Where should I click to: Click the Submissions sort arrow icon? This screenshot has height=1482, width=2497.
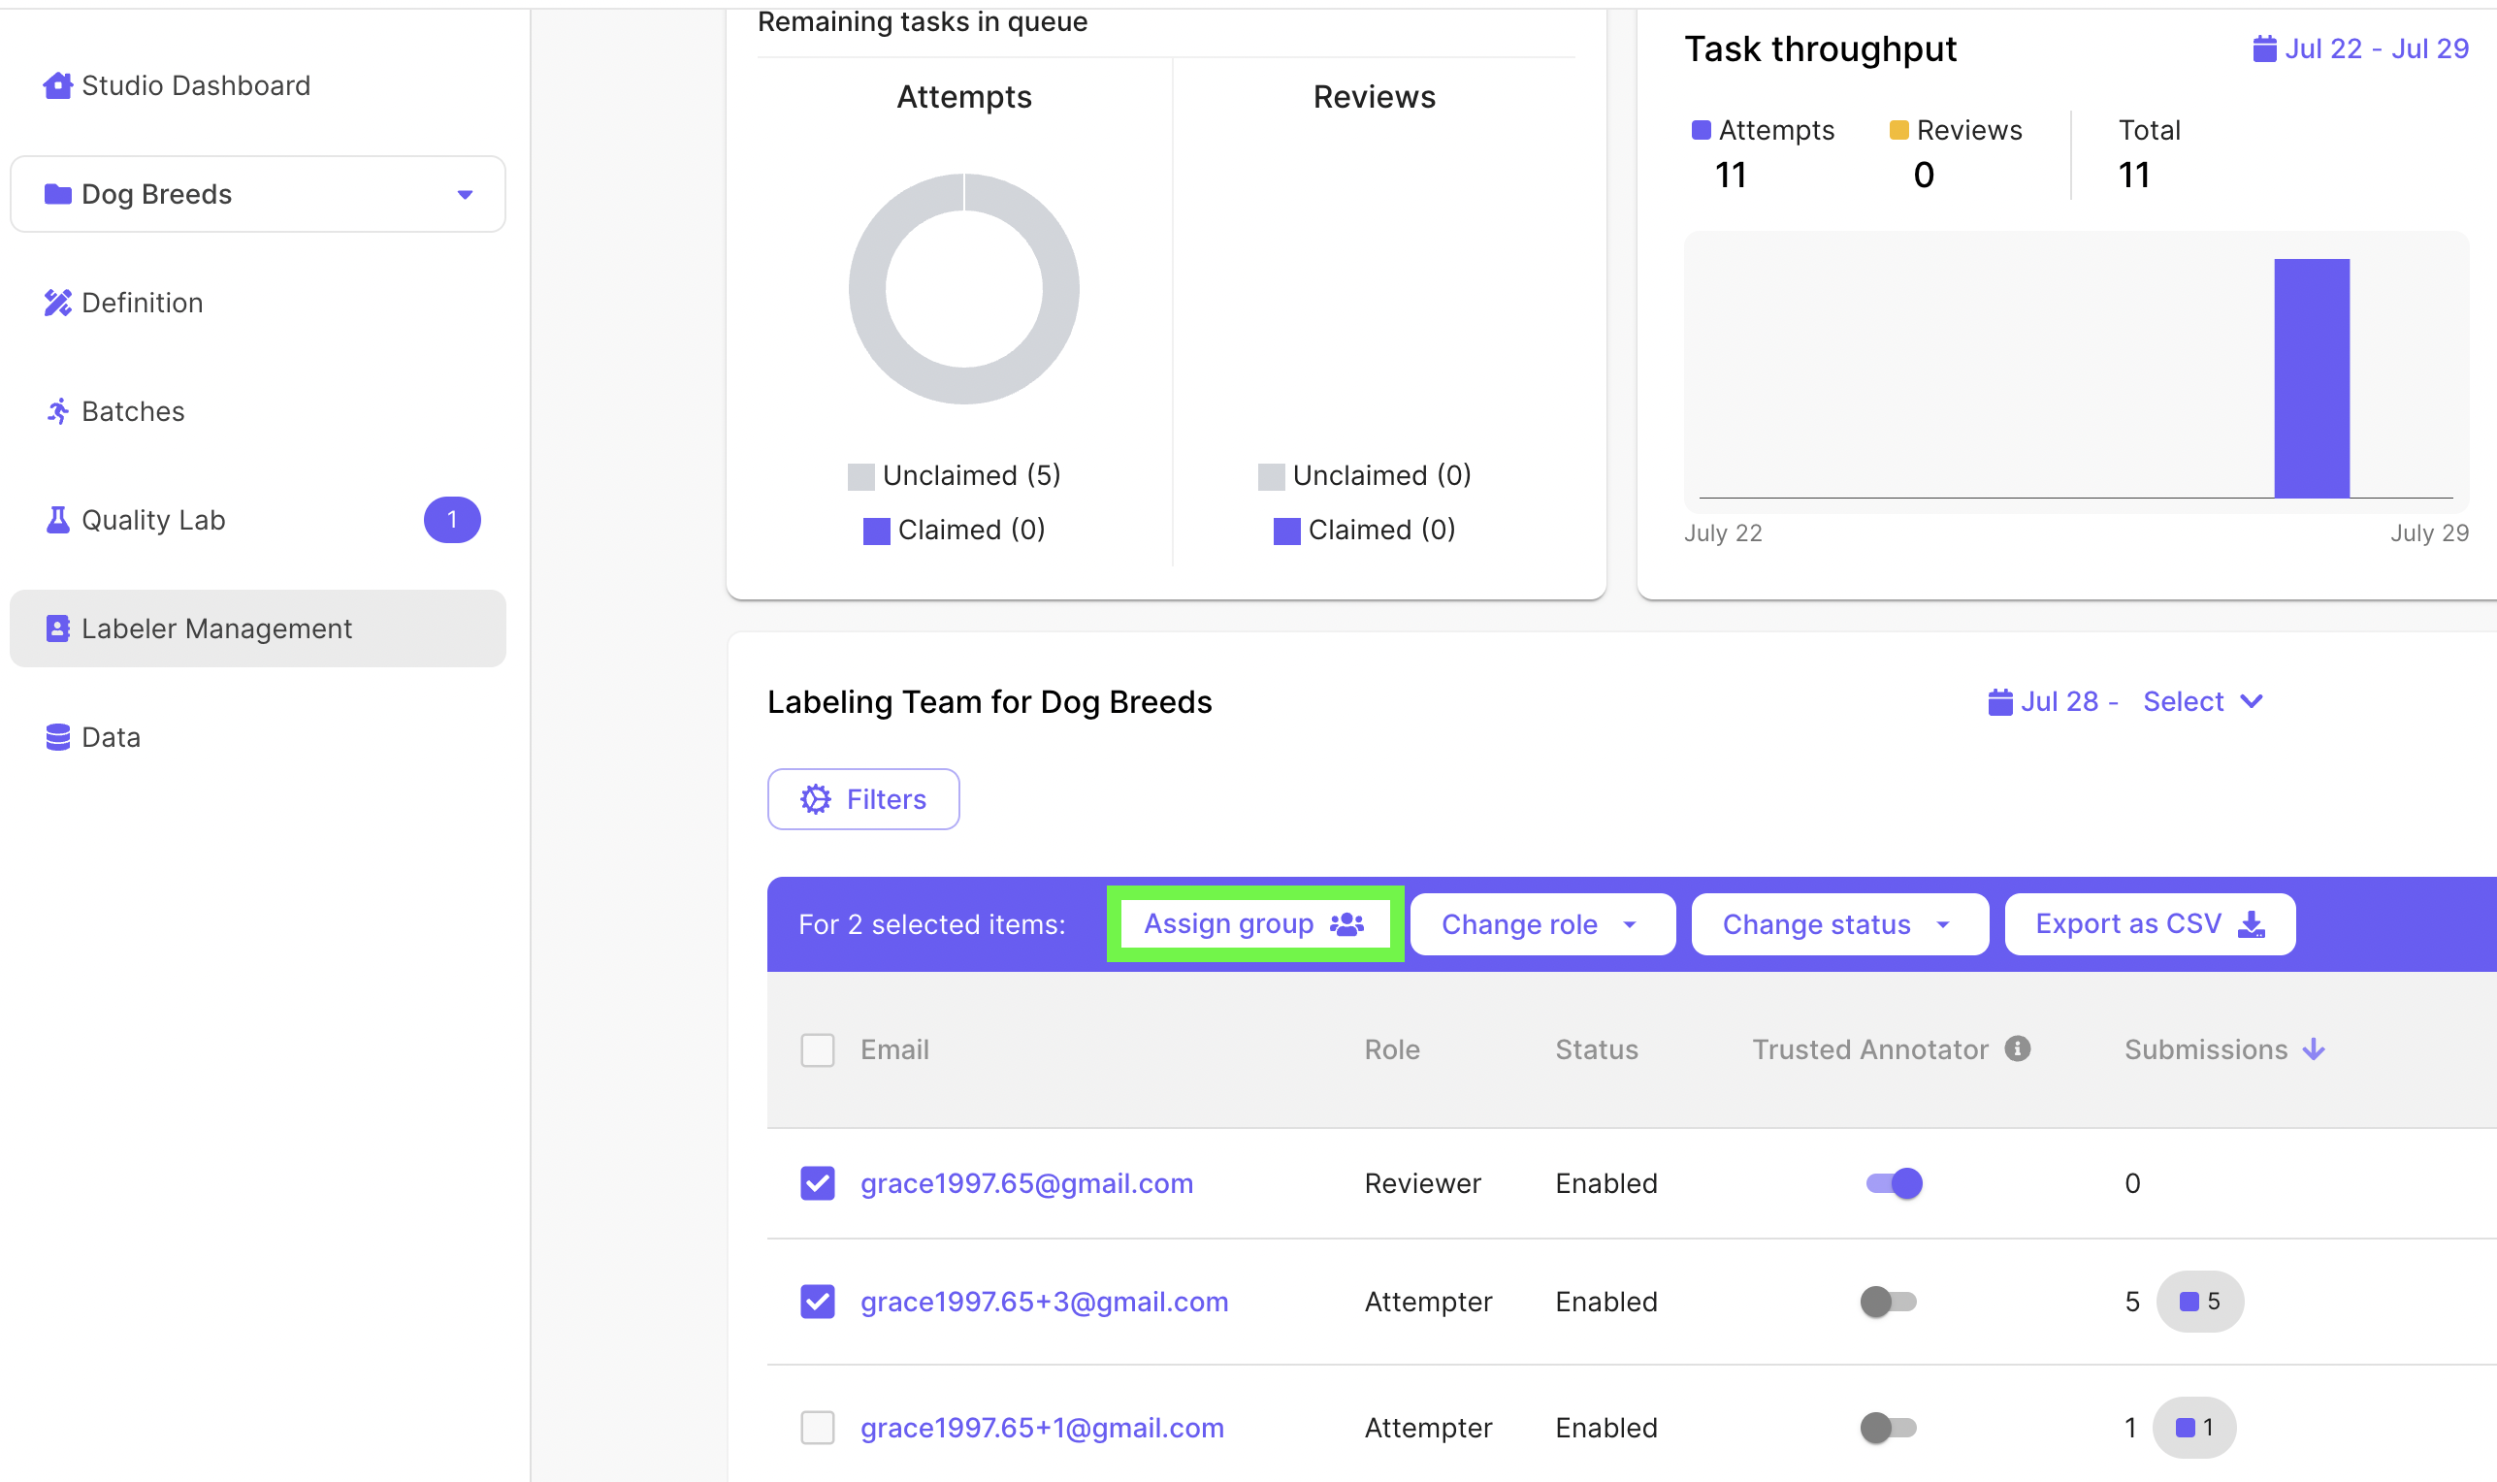click(2314, 1049)
